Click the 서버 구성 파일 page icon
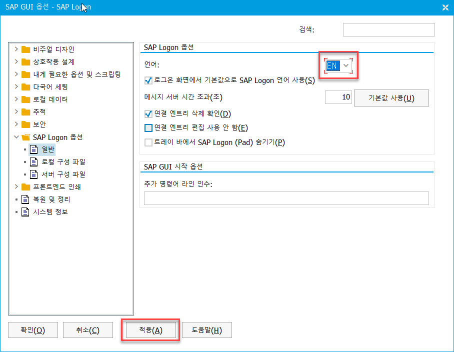 pos(34,174)
